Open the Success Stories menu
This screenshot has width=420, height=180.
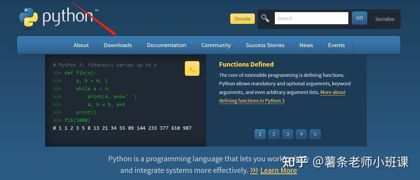(265, 45)
